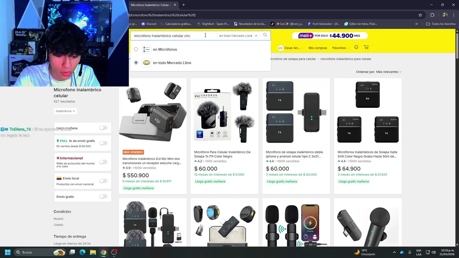Screen dimensions: 459x258
Task: Click the F11 microphone product image
Action: (x=224, y=111)
